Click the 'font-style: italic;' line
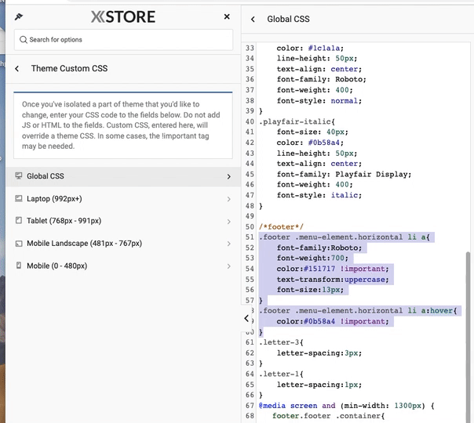The height and width of the screenshot is (423, 474). (319, 195)
